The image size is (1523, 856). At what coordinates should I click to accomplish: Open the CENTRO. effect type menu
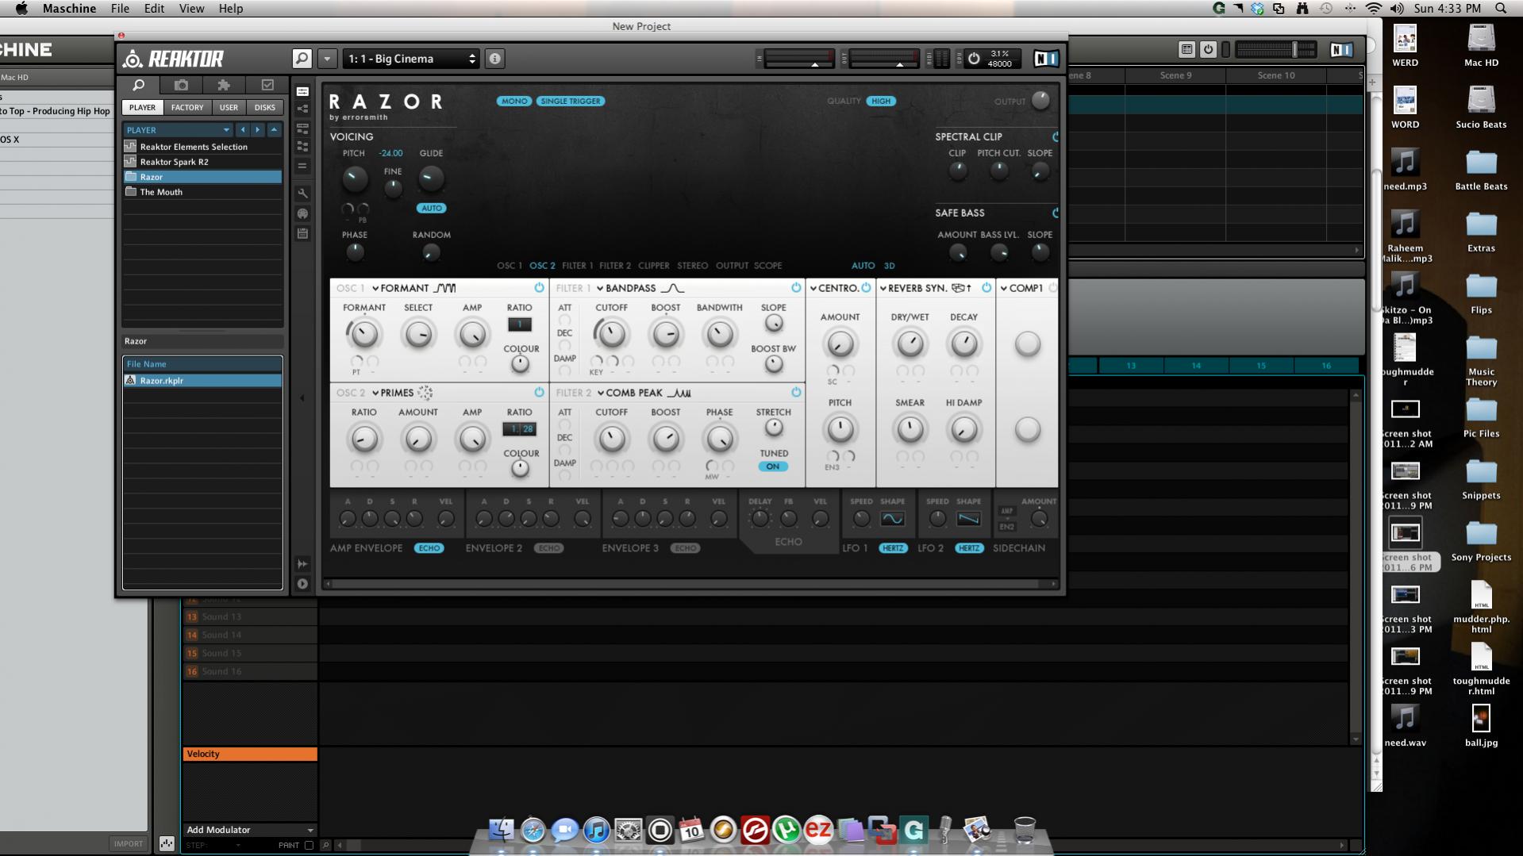(834, 288)
